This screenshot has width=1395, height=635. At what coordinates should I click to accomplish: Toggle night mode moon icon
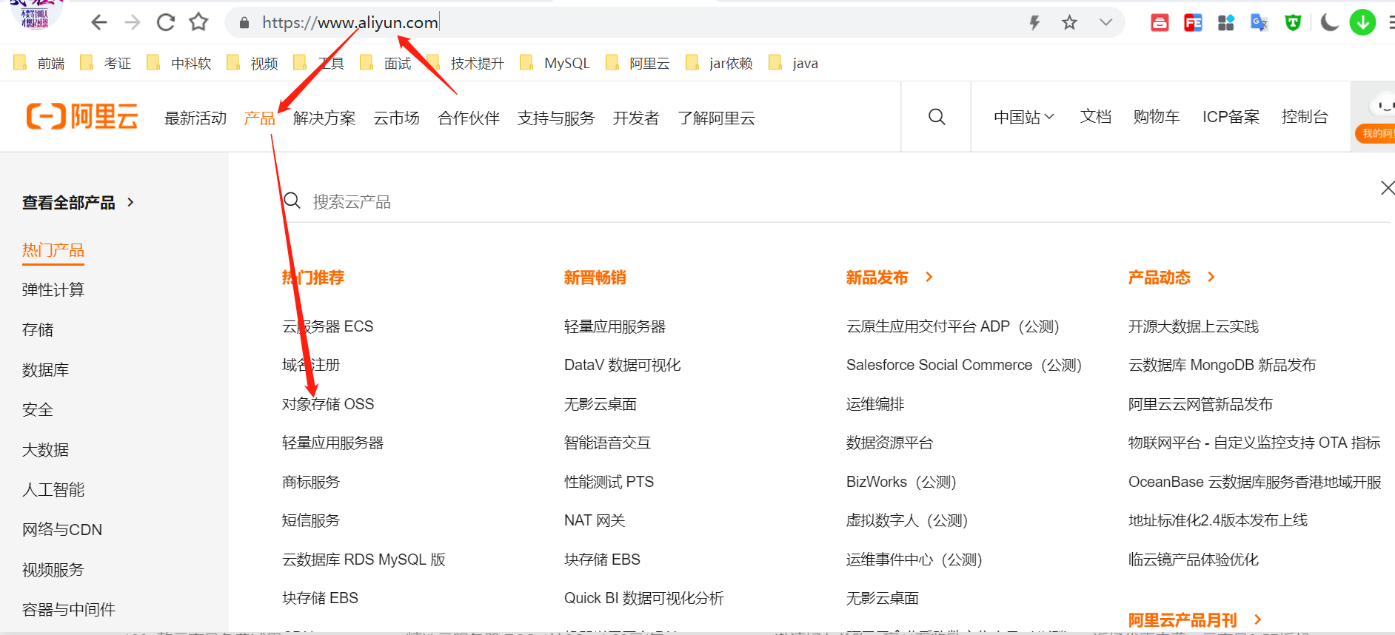1329,23
